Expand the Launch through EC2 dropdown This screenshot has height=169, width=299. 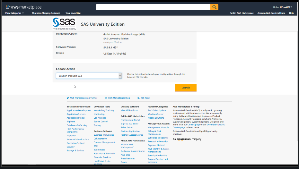point(89,76)
